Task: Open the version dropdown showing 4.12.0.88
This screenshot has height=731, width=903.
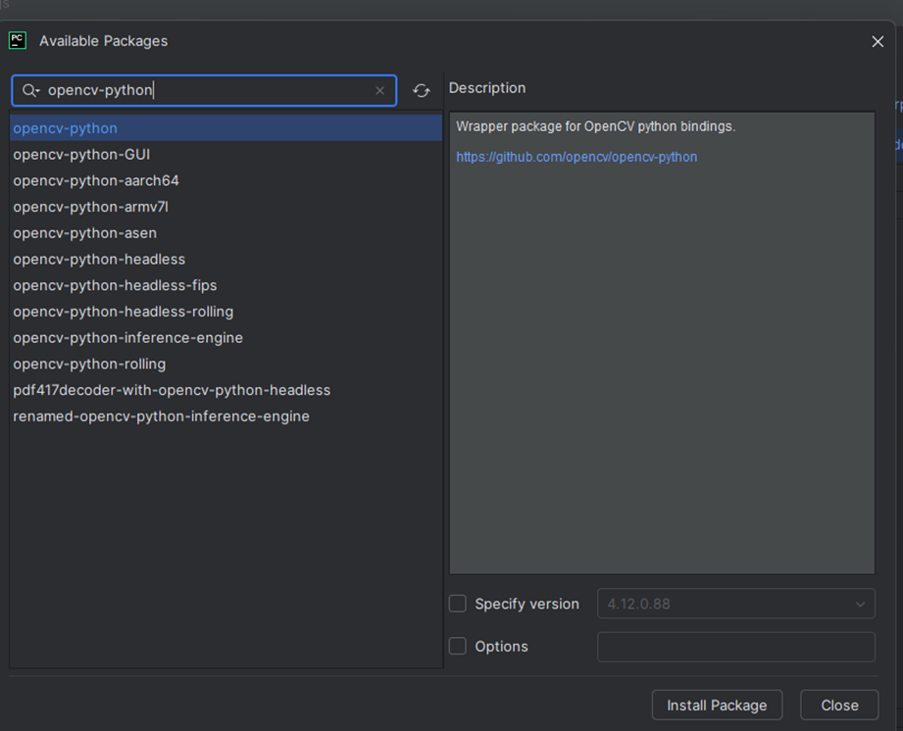Action: pyautogui.click(x=736, y=604)
